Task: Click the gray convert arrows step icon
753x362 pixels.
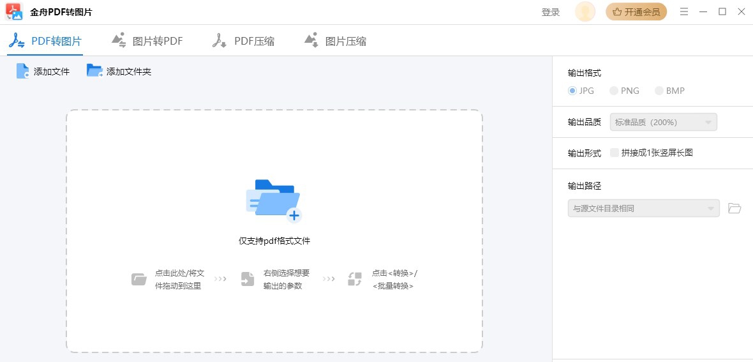Action: tap(355, 279)
